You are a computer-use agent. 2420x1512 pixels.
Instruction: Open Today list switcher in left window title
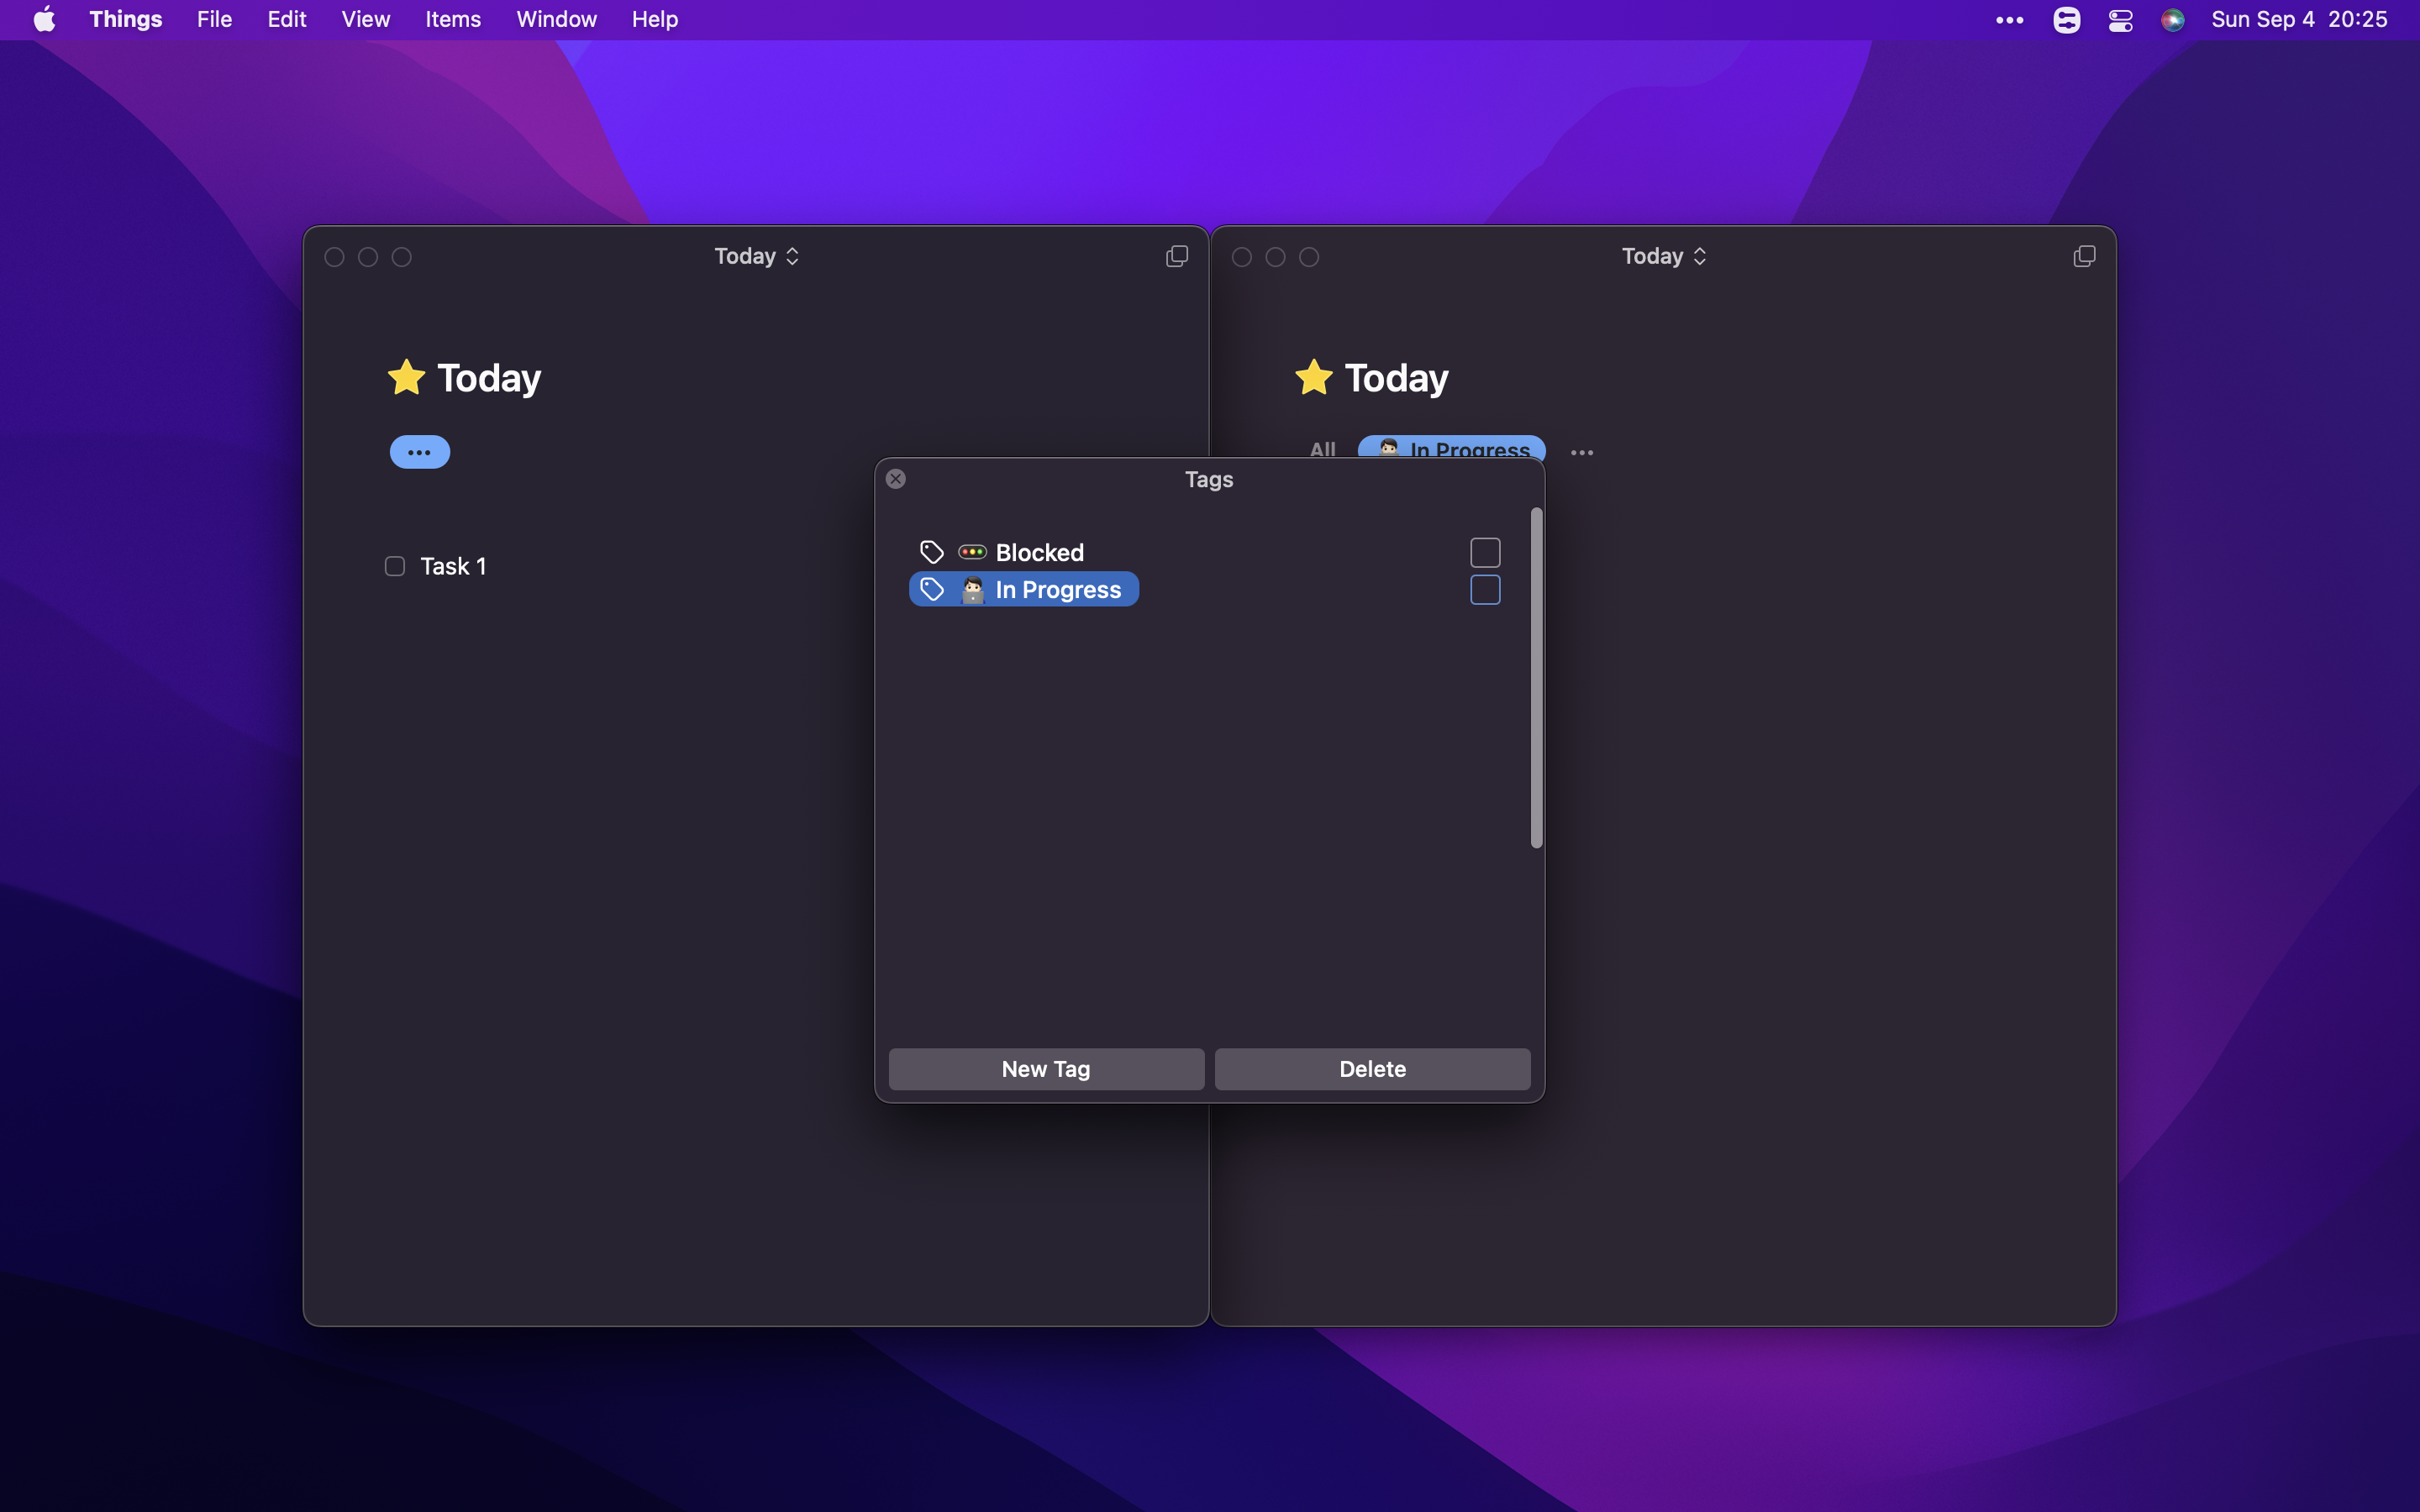pos(756,256)
